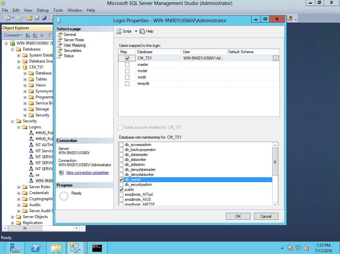Click OK to apply login properties

coord(238,216)
